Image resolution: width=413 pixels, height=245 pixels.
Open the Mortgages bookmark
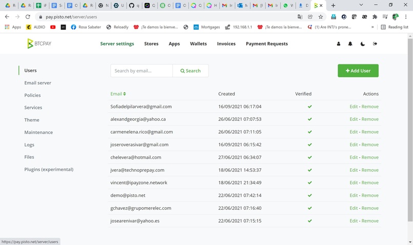click(x=207, y=27)
